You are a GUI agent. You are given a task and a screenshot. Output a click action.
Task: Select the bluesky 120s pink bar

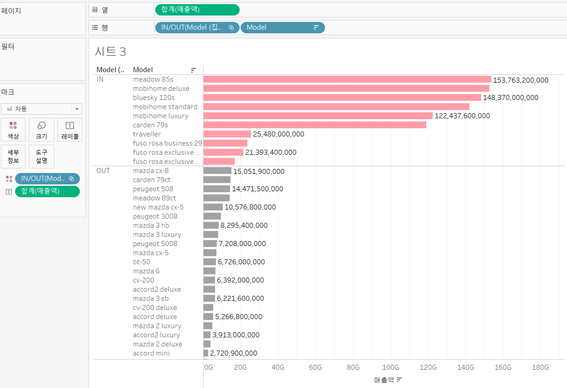[x=342, y=98]
